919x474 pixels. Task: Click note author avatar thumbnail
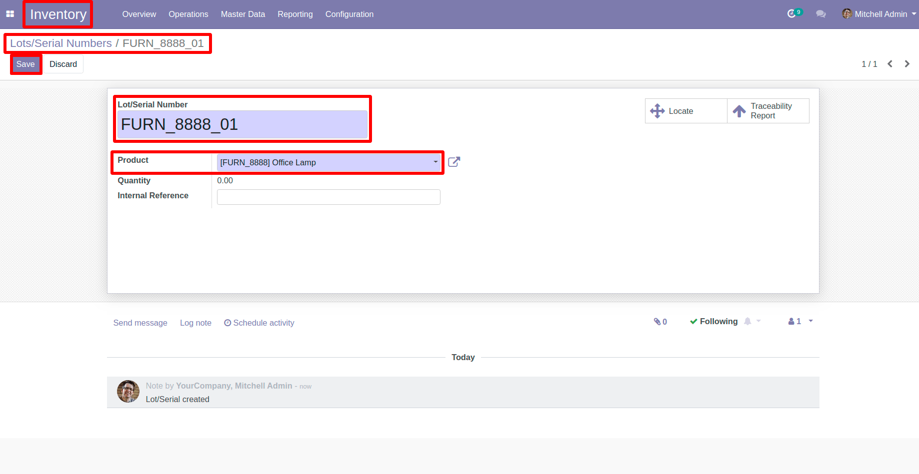(128, 391)
